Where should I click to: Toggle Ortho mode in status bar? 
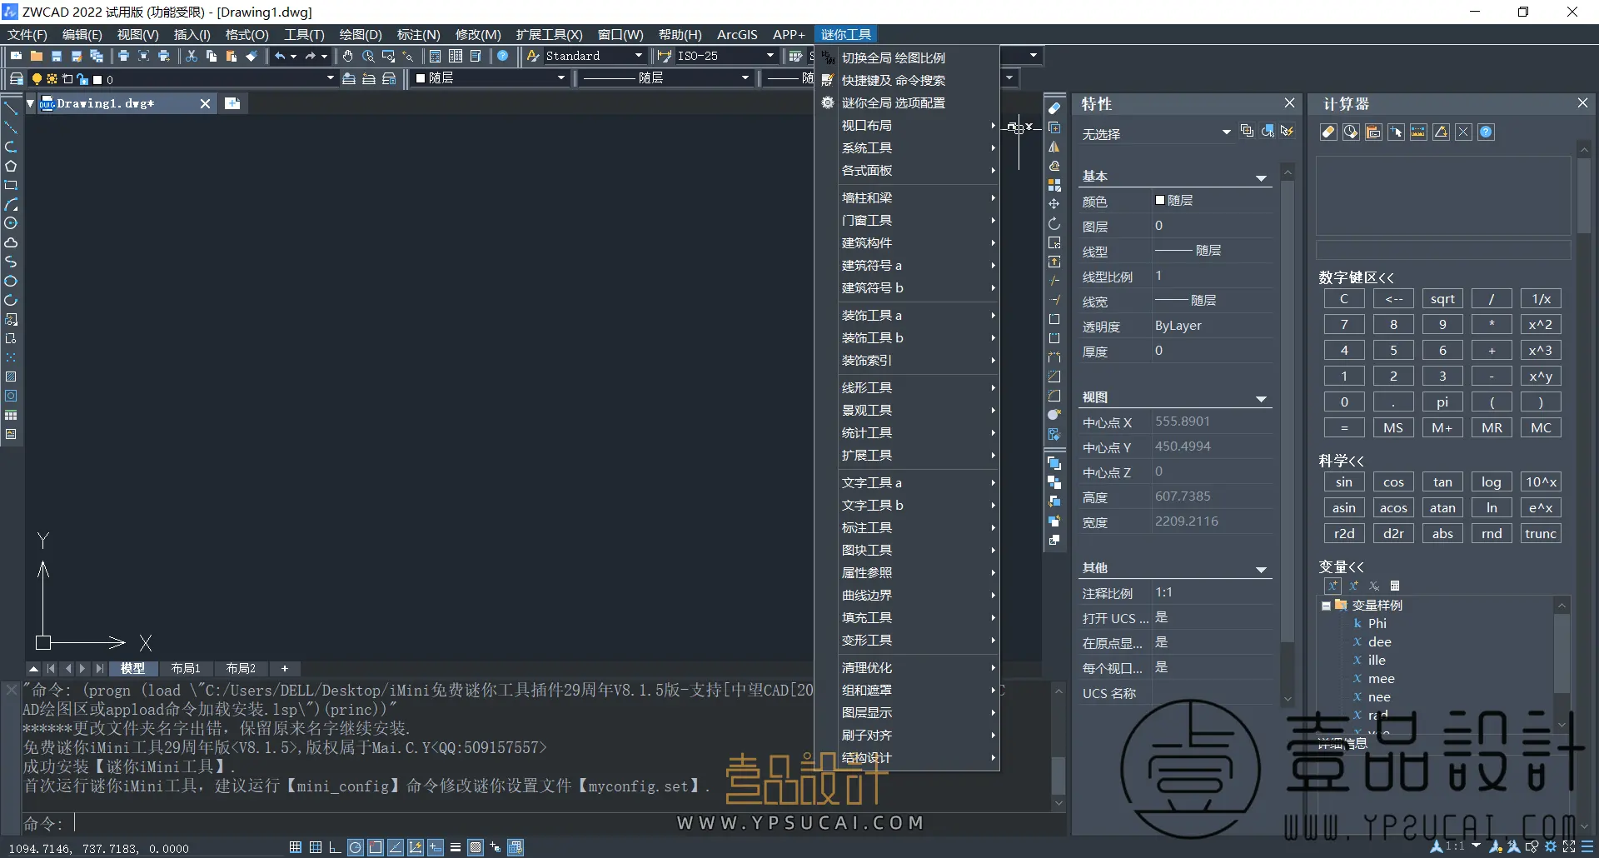point(335,847)
